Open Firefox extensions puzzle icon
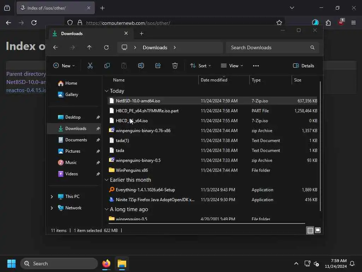 coord(328,23)
